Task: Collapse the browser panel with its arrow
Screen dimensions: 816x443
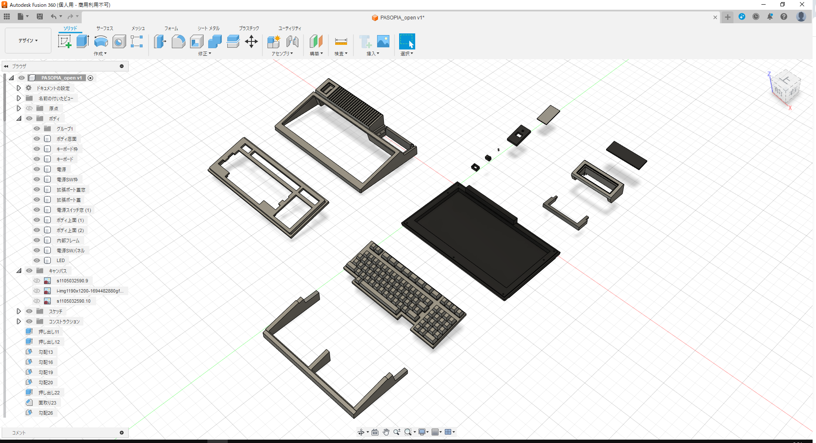Action: click(x=6, y=66)
